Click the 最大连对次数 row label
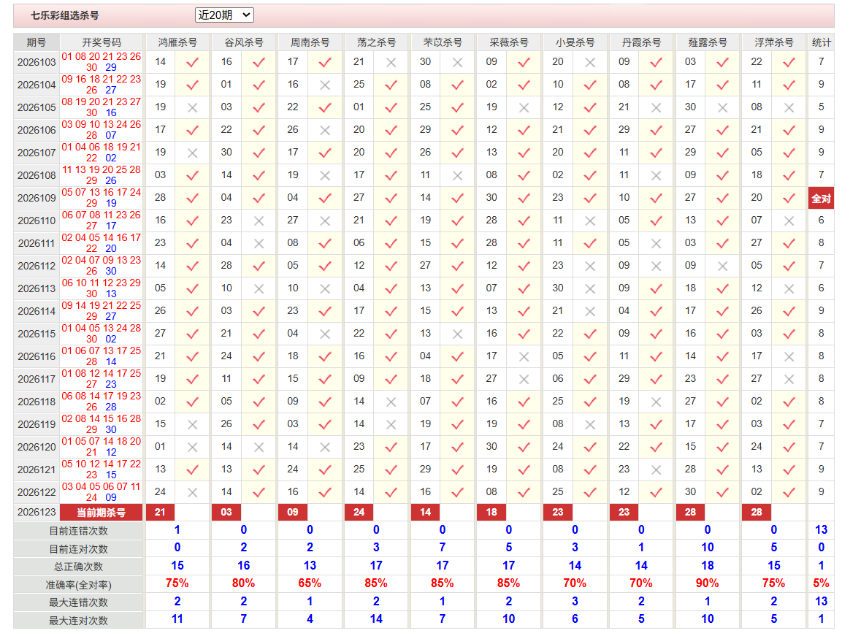The width and height of the screenshot is (842, 636). point(78,621)
